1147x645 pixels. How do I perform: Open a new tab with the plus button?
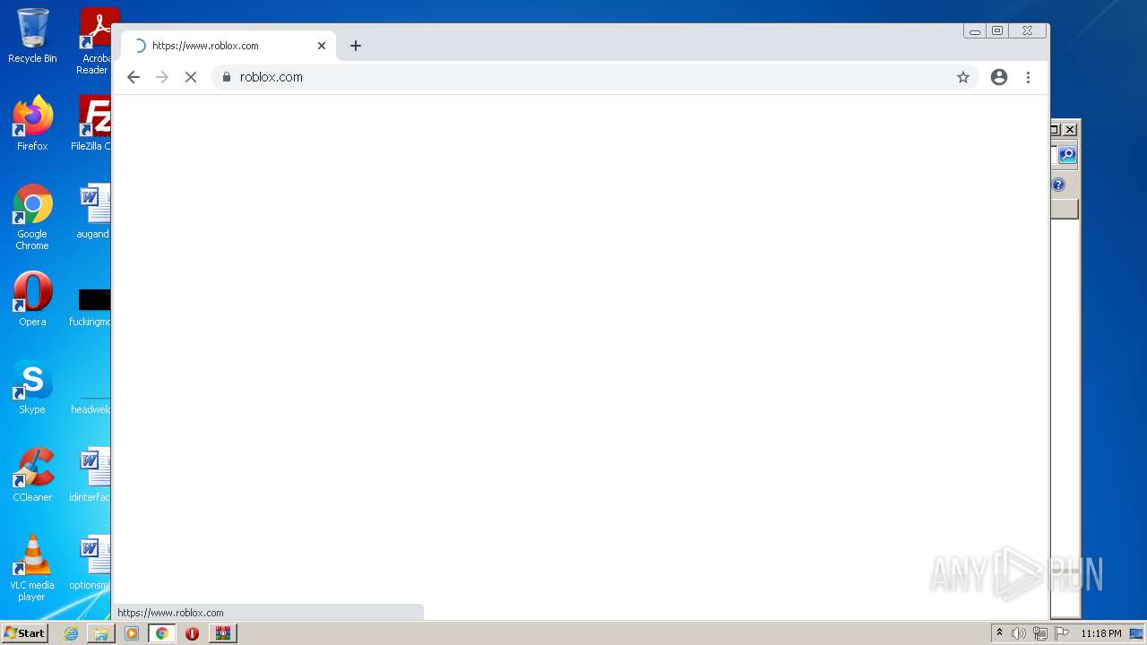point(356,46)
